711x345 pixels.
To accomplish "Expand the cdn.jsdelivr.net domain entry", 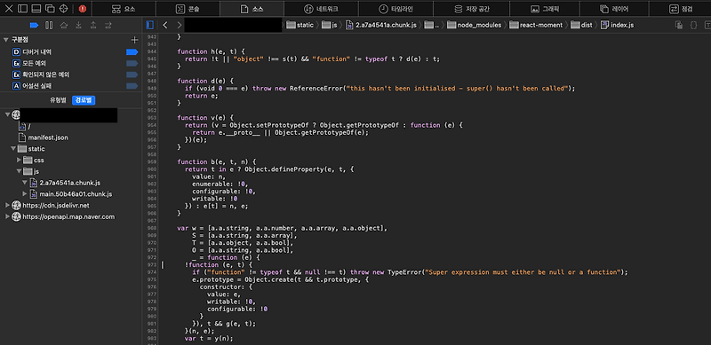I will 7,206.
